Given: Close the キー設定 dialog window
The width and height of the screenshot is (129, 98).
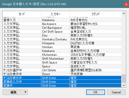Looking at the screenshot, I should pyautogui.click(x=126, y=4).
